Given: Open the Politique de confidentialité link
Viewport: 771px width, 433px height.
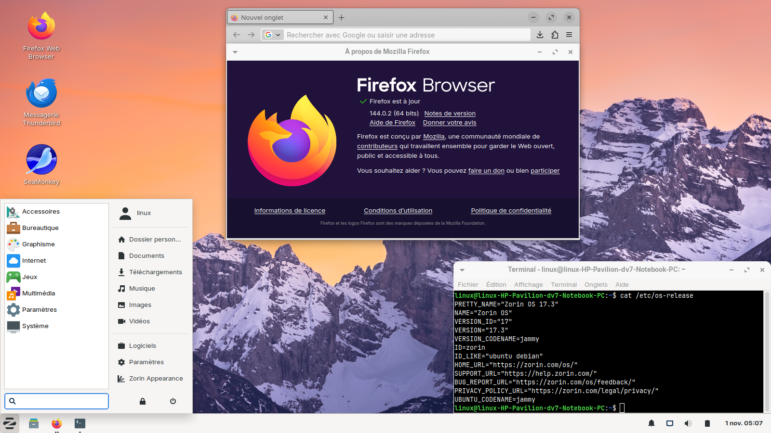Looking at the screenshot, I should [511, 211].
